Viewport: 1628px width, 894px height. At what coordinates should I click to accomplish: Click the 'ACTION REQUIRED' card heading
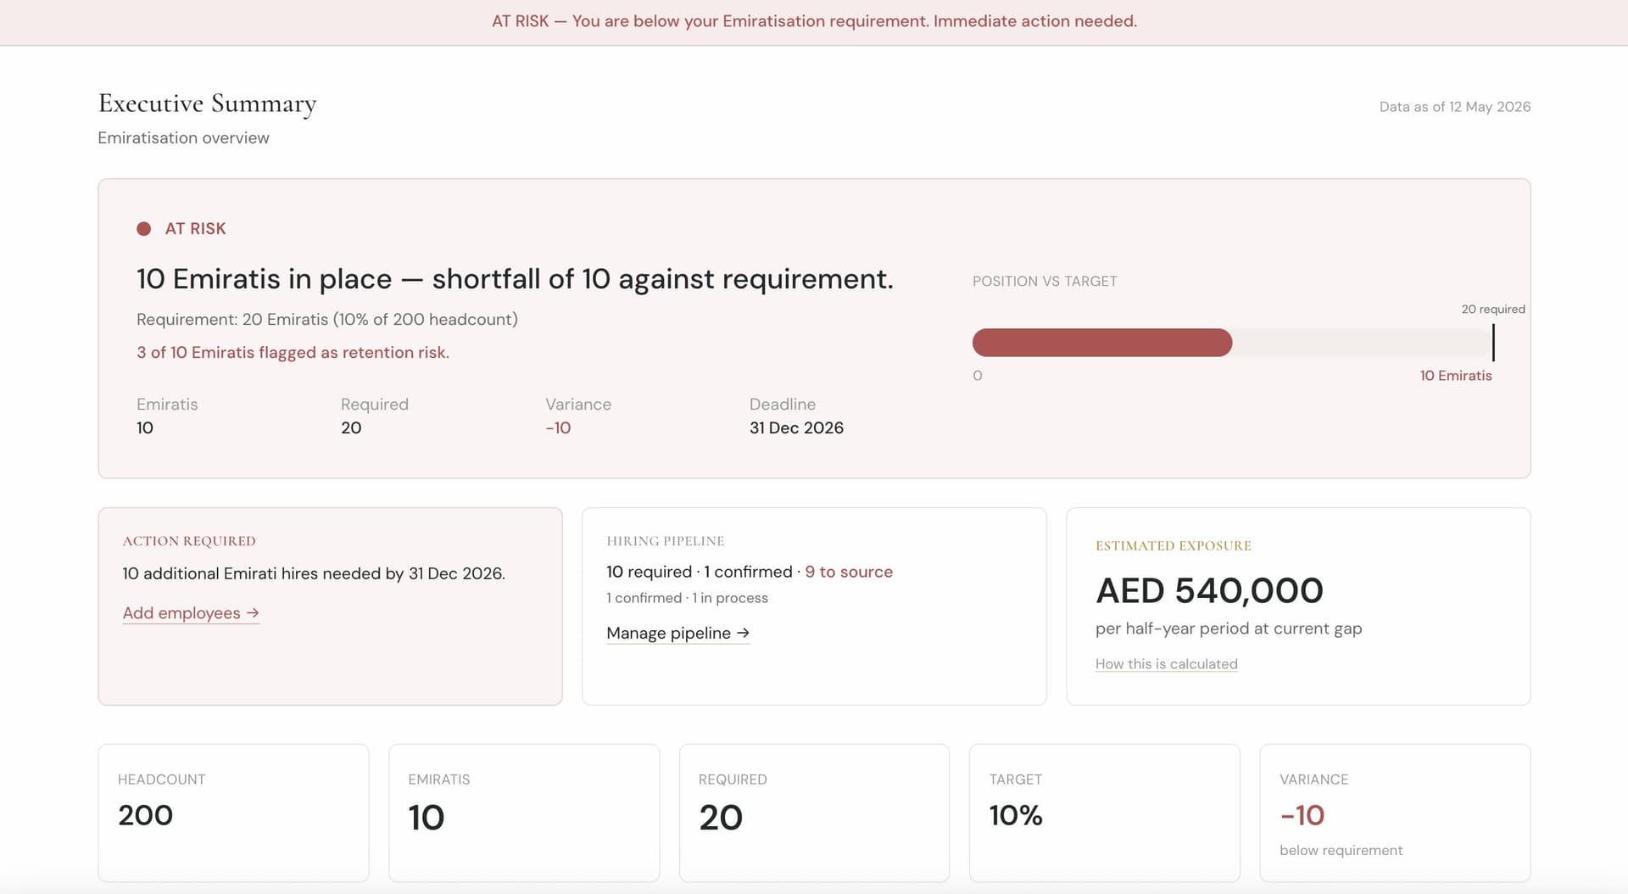[x=189, y=541]
